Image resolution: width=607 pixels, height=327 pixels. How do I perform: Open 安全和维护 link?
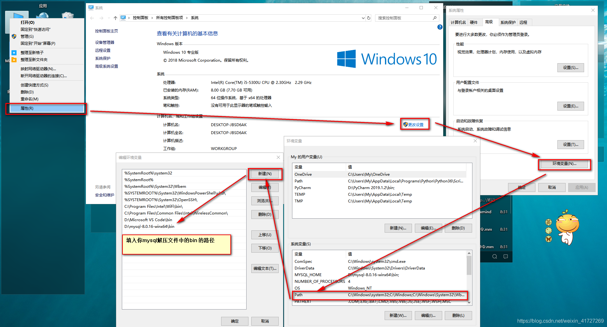[105, 195]
